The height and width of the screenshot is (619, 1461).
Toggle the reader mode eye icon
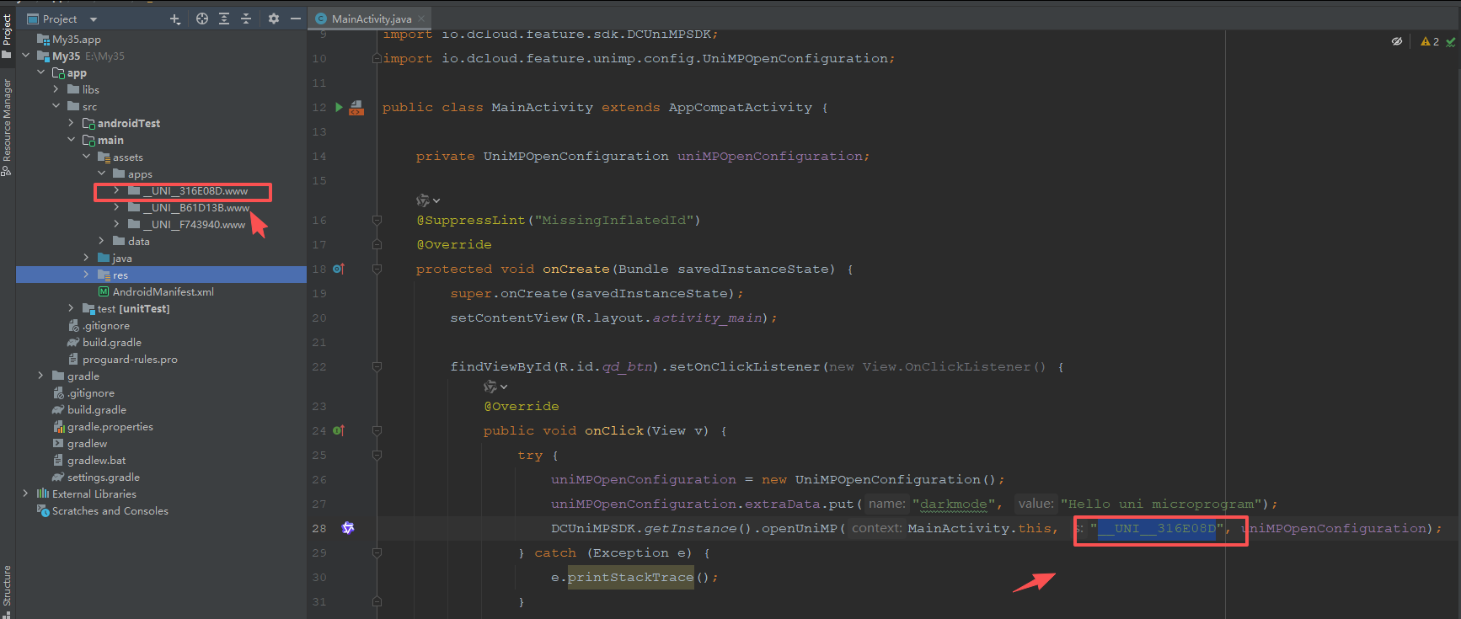coord(1397,41)
